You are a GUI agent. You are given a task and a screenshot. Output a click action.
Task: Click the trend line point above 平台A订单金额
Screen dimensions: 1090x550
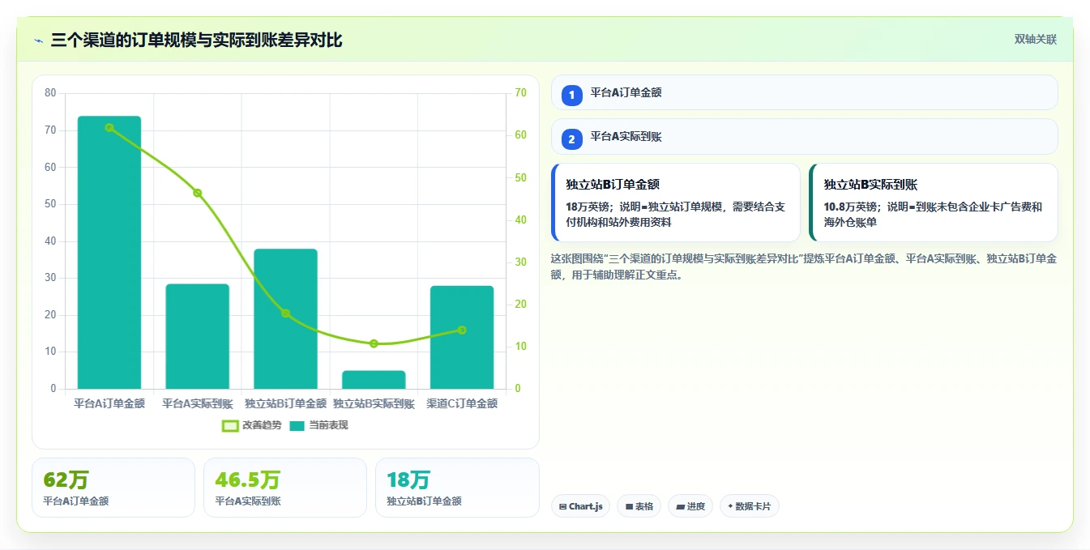pos(109,127)
